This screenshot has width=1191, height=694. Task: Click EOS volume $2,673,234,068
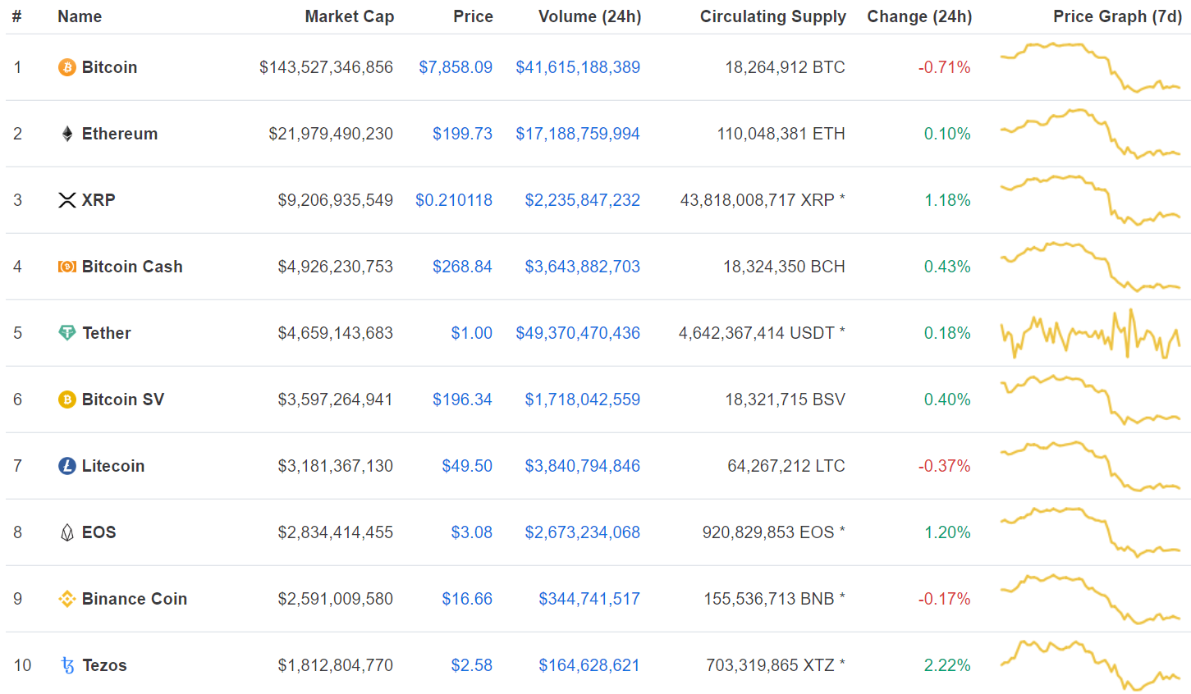click(583, 532)
